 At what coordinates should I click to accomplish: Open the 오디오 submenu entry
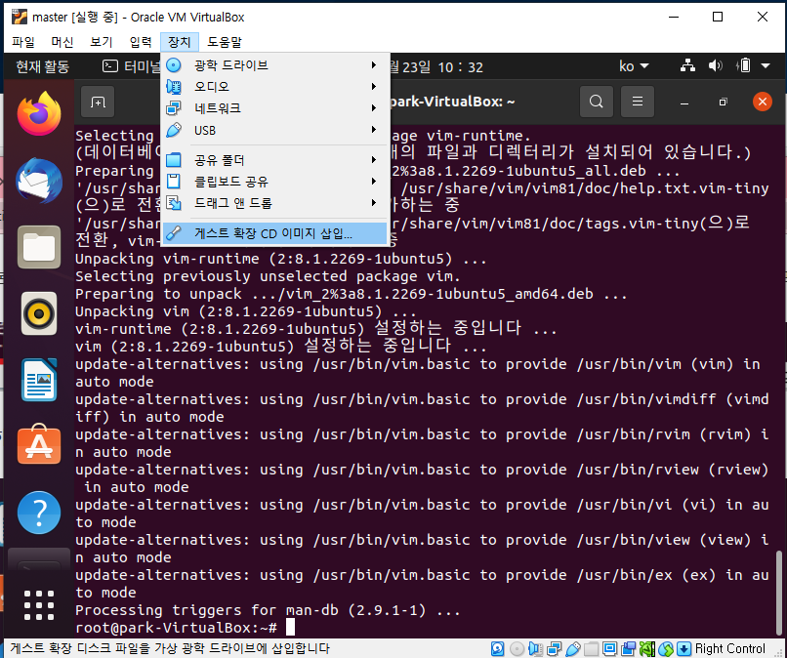(274, 87)
